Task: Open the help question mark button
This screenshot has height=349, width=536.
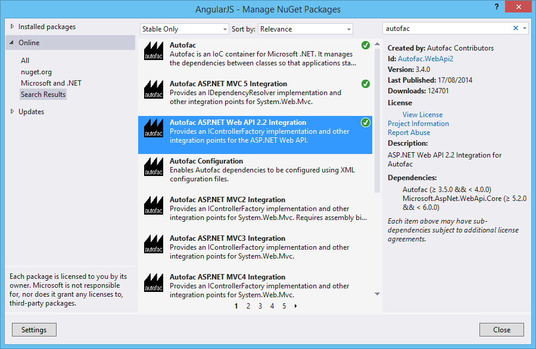Action: point(497,7)
